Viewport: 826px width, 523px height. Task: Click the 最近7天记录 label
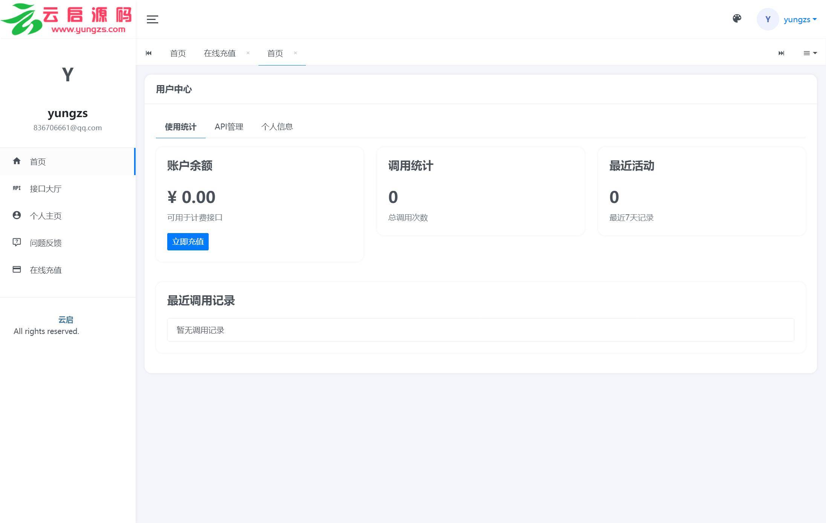click(x=631, y=218)
